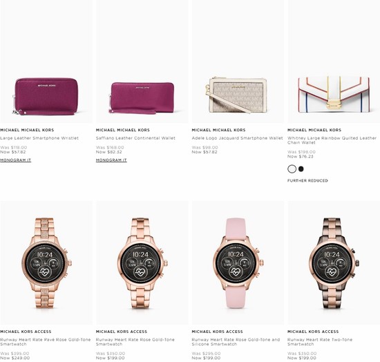Open the Whitney Rainbow Quilted wallet image

[334, 61]
